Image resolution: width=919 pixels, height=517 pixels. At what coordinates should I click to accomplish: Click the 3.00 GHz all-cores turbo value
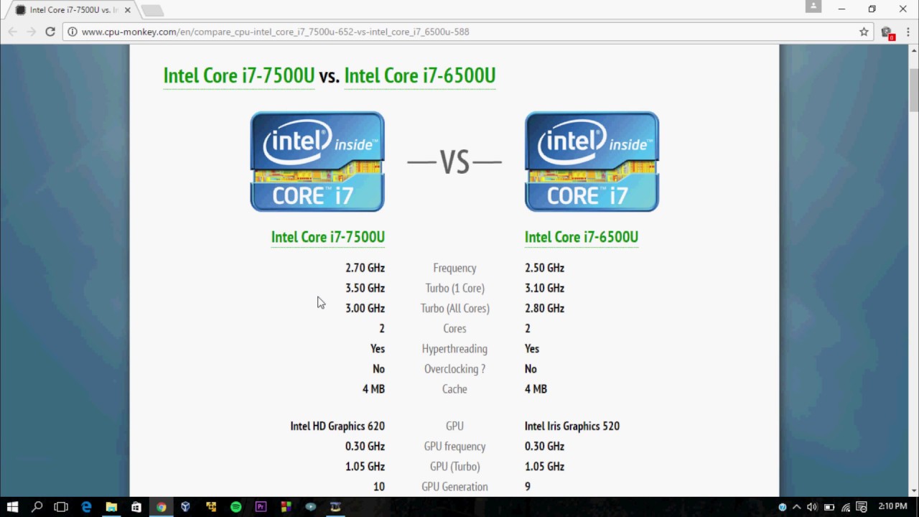pos(365,308)
